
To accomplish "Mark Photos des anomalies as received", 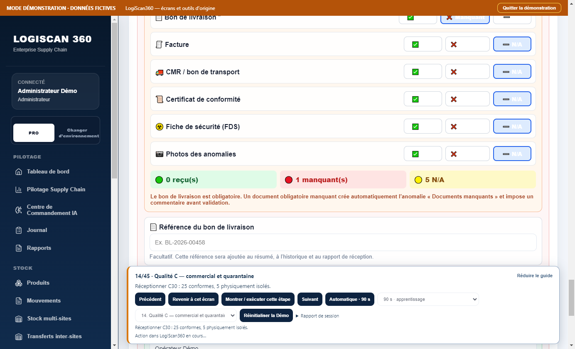I will click(x=423, y=154).
